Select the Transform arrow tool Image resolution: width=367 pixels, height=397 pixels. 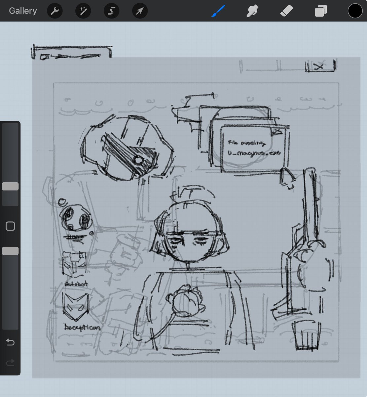[139, 11]
